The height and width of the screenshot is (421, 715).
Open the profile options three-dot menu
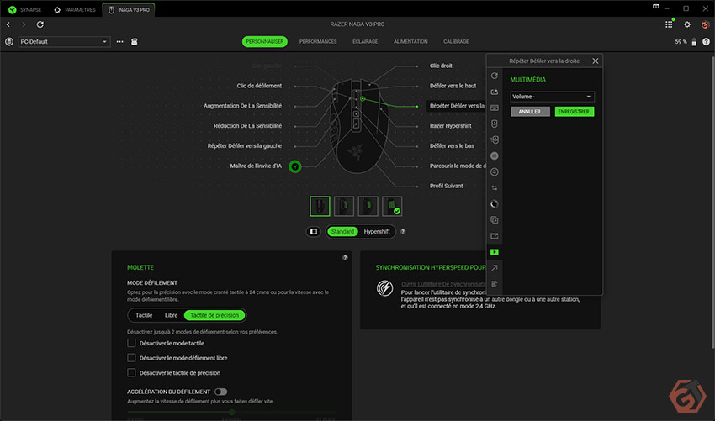[119, 41]
